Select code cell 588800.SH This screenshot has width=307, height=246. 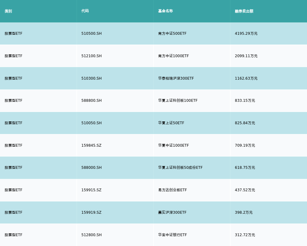pyautogui.click(x=91, y=101)
